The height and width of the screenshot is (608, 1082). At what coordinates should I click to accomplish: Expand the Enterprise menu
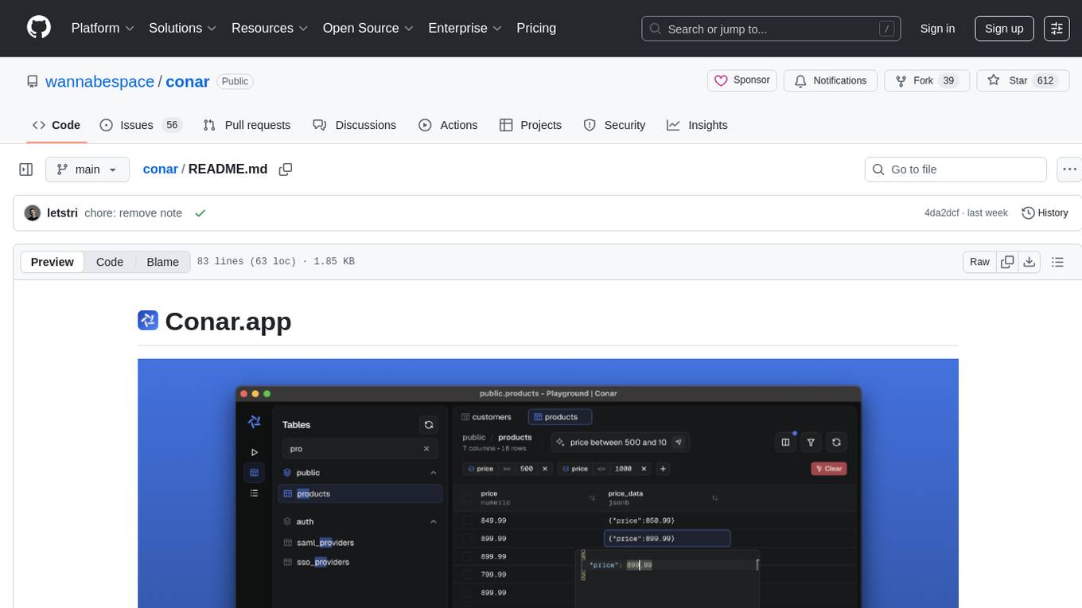click(x=465, y=28)
